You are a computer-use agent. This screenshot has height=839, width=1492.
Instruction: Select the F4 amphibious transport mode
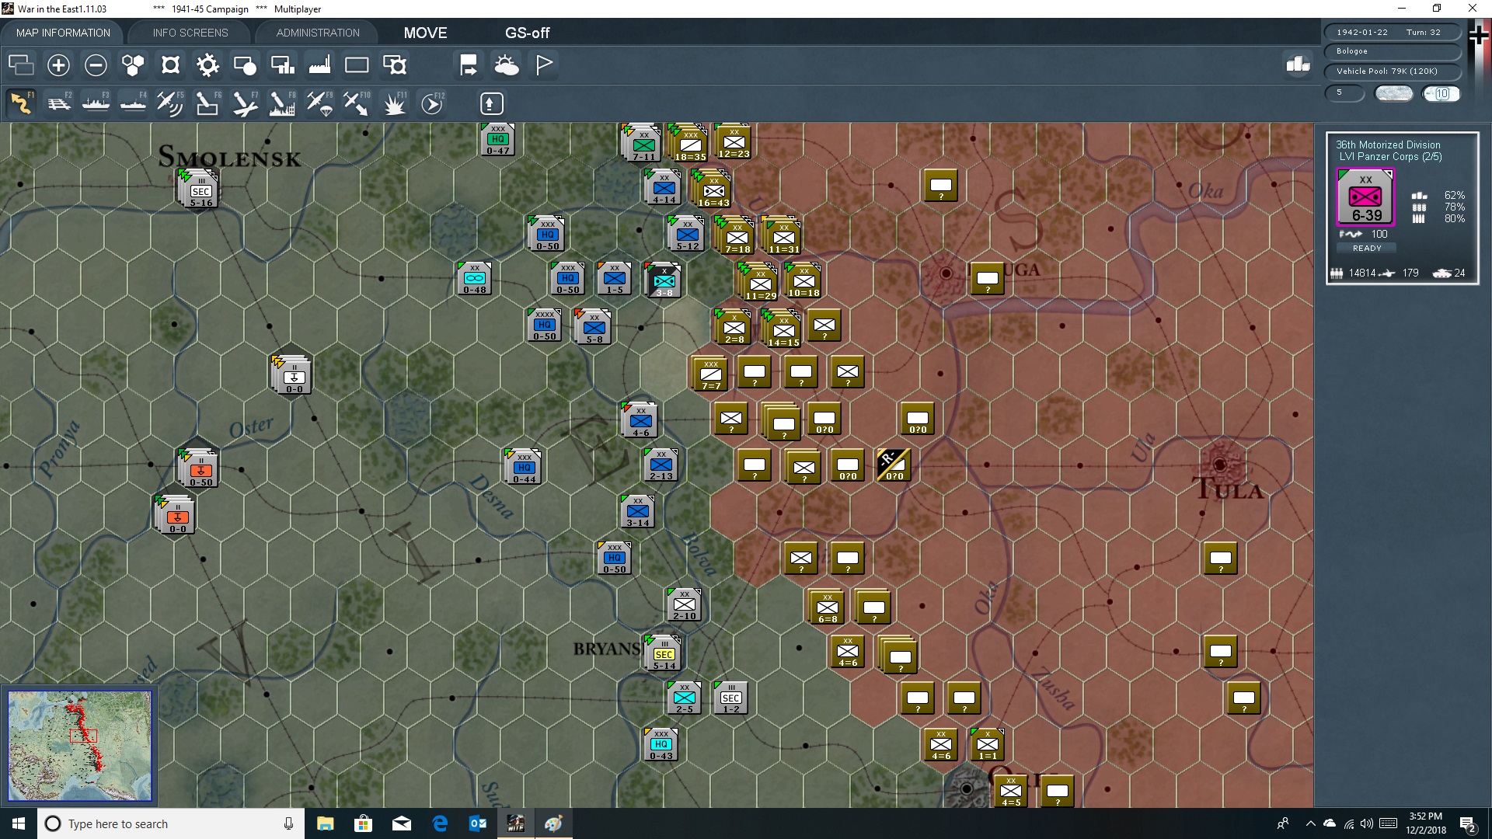[133, 103]
